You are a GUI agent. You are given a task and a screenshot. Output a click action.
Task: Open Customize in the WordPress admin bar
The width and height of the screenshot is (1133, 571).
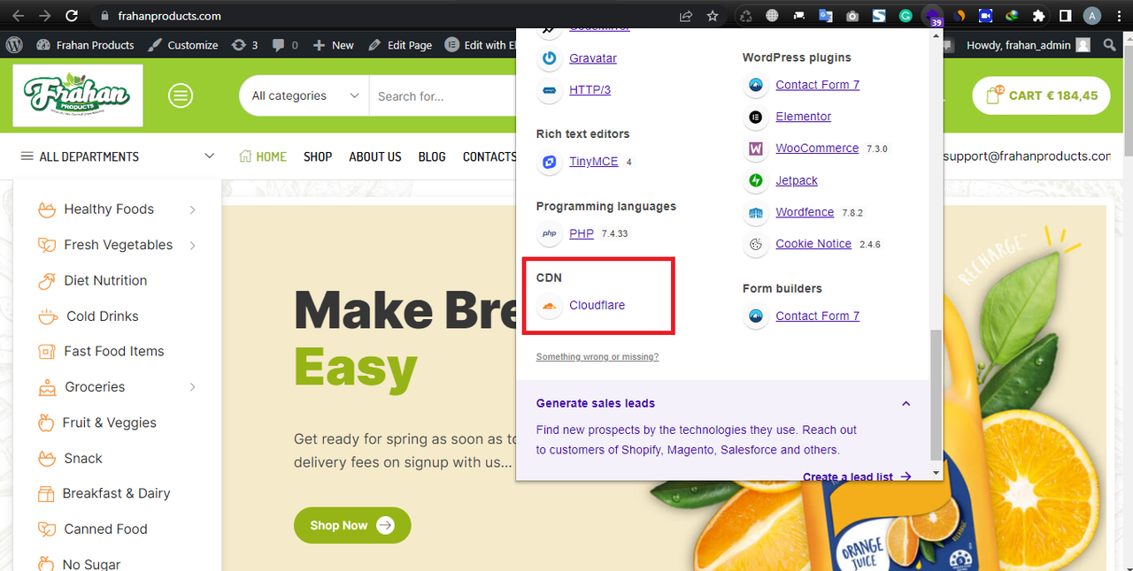(x=183, y=45)
